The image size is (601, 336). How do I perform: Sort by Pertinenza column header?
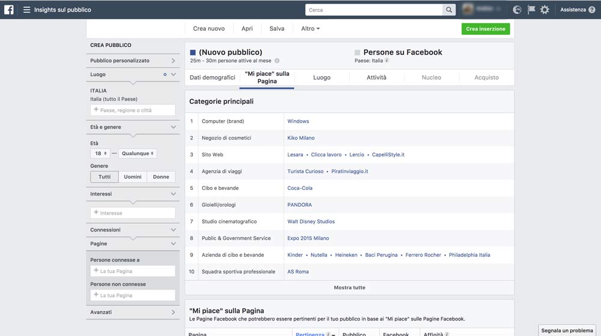310,334
